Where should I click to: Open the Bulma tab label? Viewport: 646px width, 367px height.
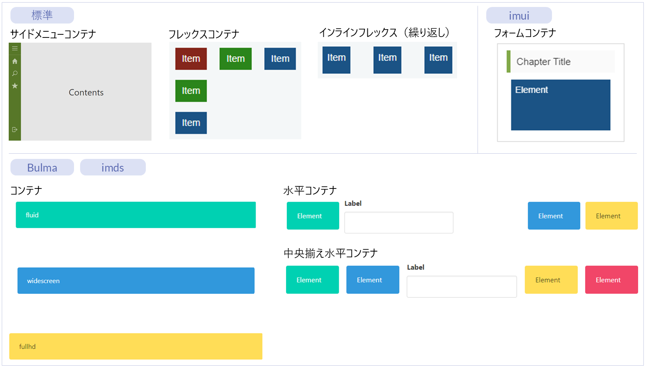coord(42,168)
